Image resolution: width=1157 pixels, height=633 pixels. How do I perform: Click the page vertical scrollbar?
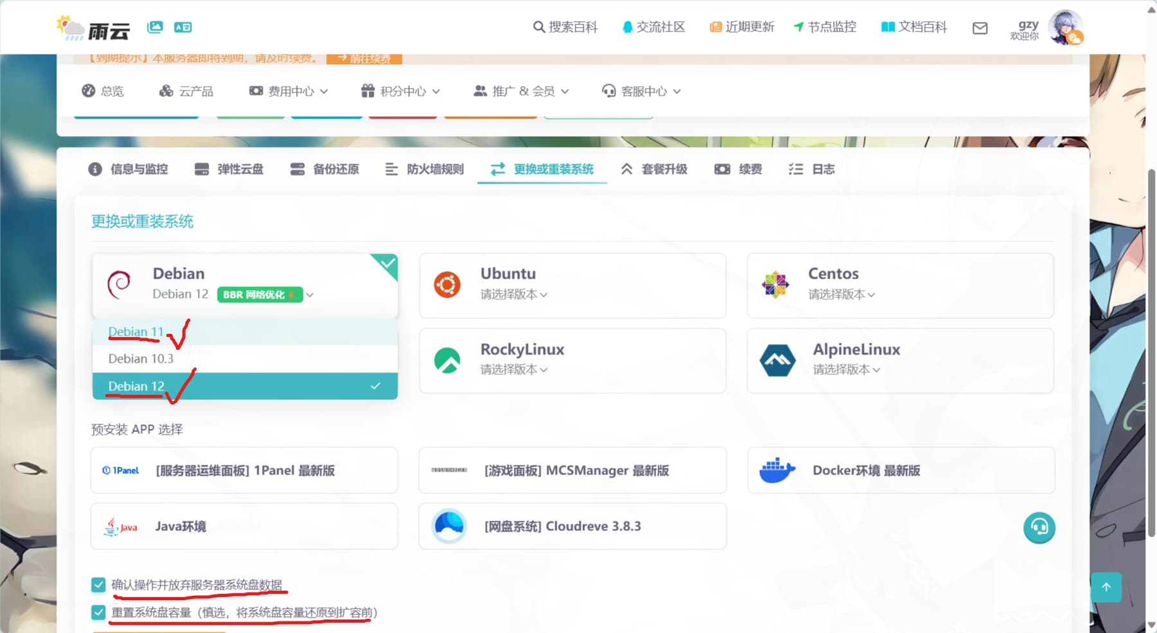point(1151,353)
